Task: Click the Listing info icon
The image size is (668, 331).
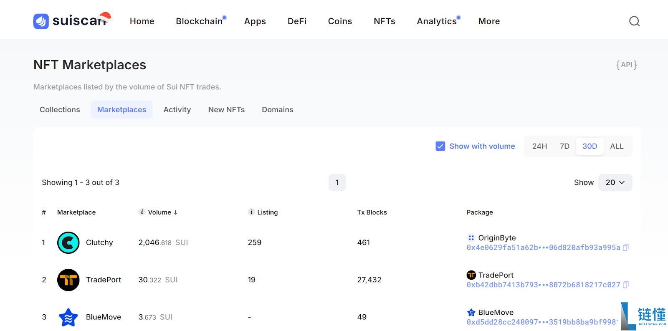Action: 251,212
